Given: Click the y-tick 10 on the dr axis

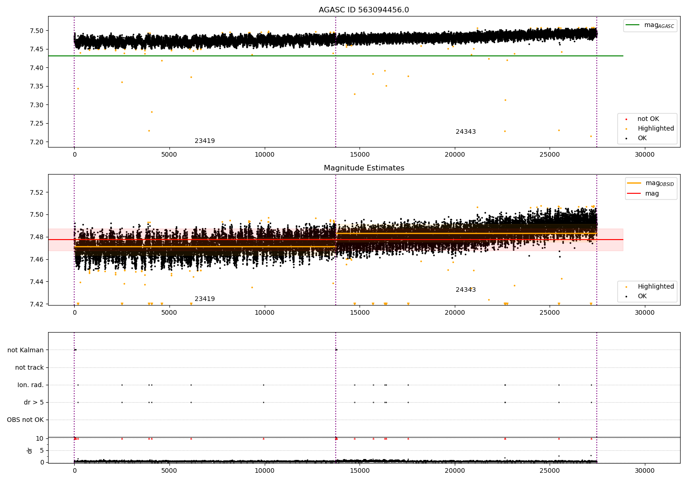Looking at the screenshot, I should pyautogui.click(x=39, y=439).
